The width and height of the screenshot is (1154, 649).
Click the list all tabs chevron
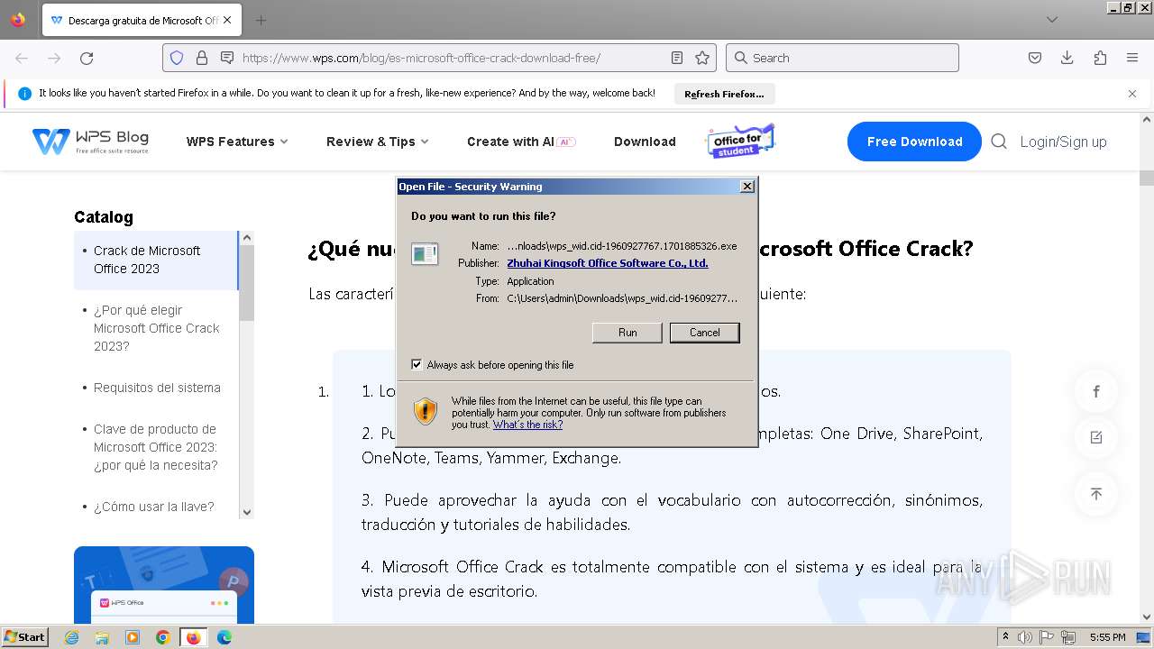coord(1052,20)
